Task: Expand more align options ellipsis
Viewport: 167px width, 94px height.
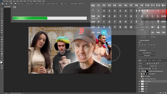Action: (154, 47)
